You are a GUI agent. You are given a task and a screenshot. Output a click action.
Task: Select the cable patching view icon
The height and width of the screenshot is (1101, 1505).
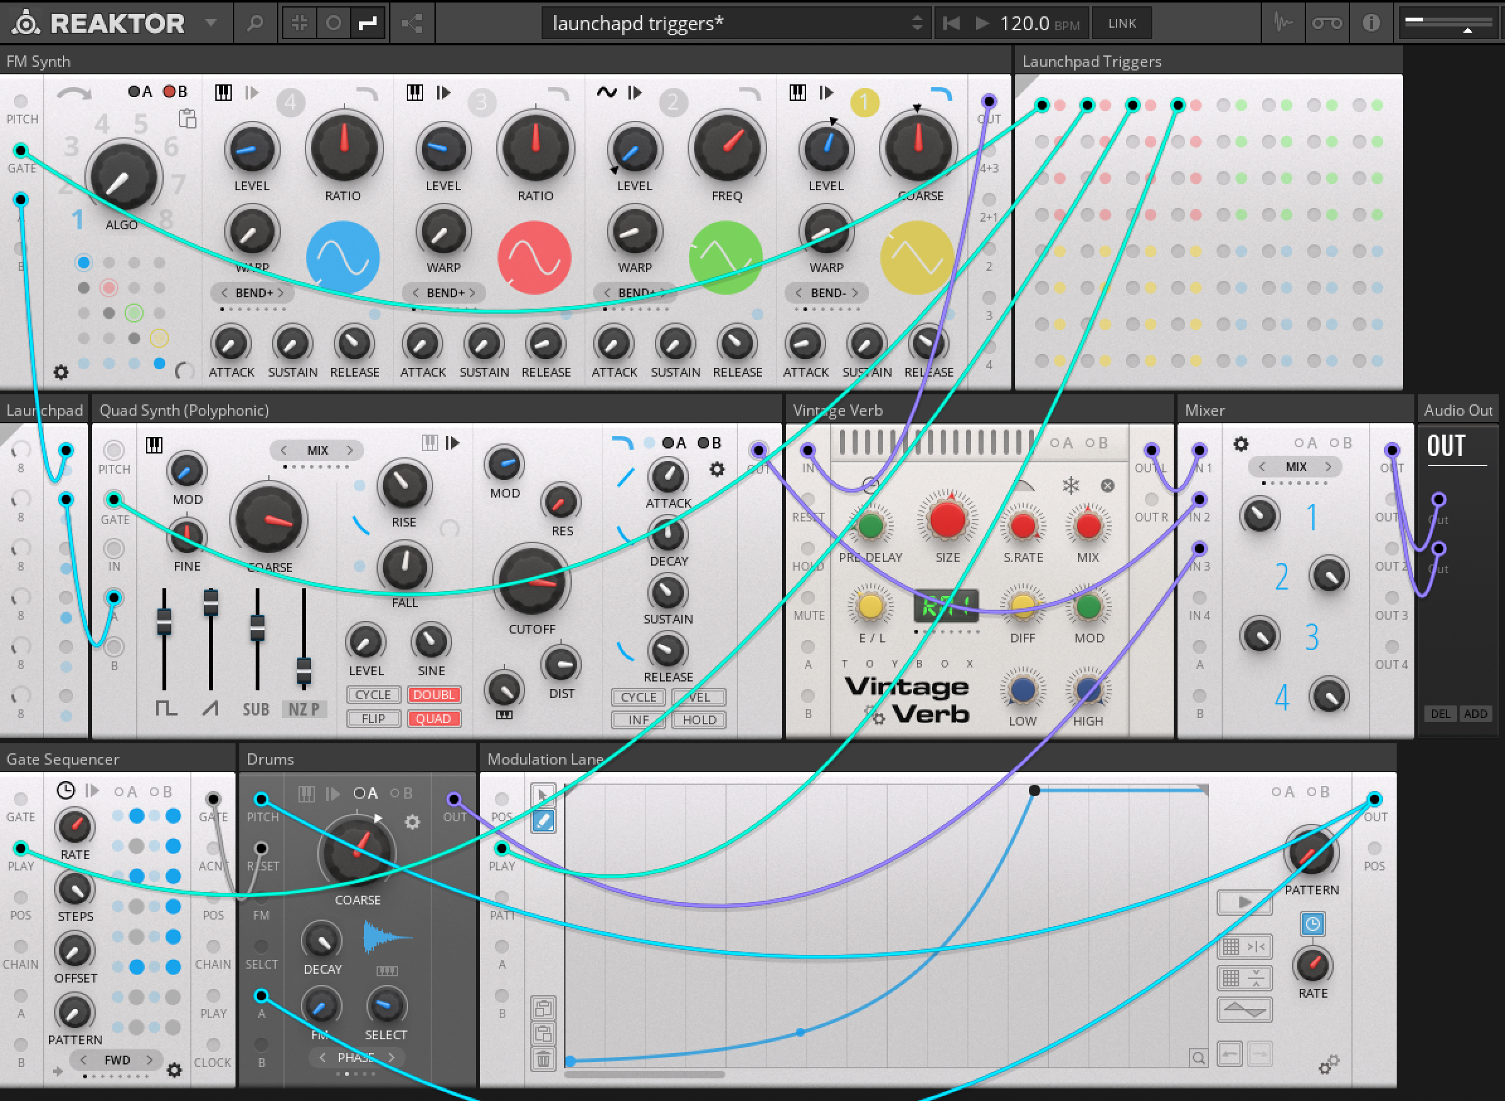pyautogui.click(x=368, y=24)
